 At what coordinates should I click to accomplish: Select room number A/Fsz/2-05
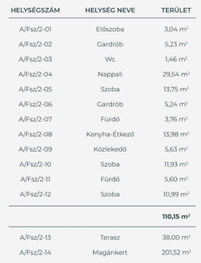(x=35, y=89)
